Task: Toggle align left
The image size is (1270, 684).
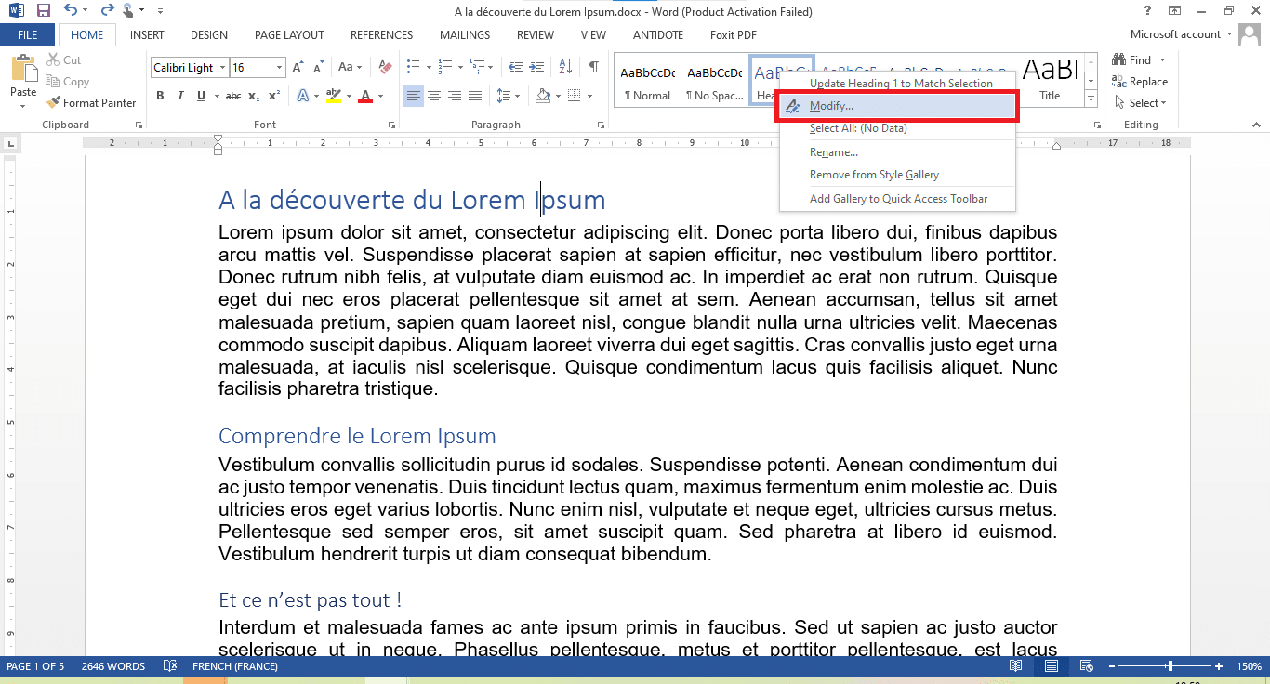Action: pyautogui.click(x=414, y=96)
